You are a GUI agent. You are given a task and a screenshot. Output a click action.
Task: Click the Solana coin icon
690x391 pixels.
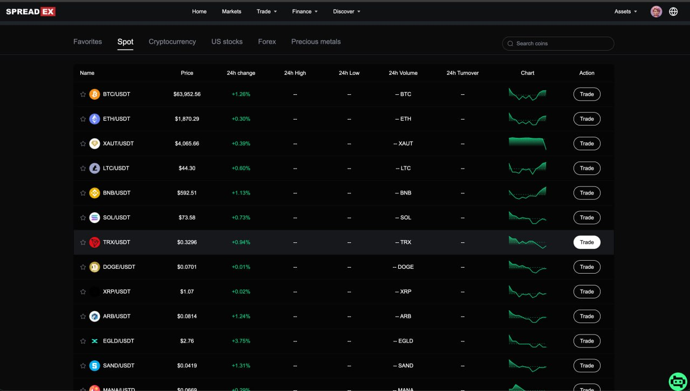[95, 218]
